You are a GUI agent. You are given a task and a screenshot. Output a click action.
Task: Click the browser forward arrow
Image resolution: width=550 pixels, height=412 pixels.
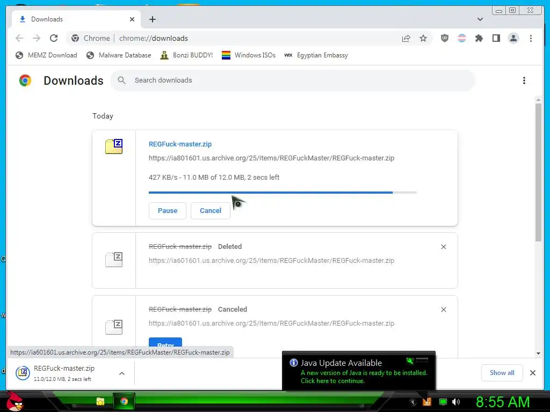pyautogui.click(x=37, y=38)
